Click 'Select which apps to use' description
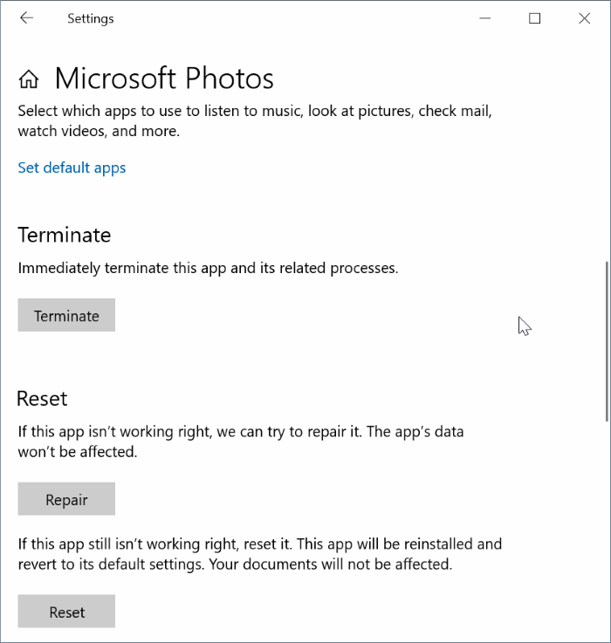Screen dimensions: 611x643 click(255, 121)
